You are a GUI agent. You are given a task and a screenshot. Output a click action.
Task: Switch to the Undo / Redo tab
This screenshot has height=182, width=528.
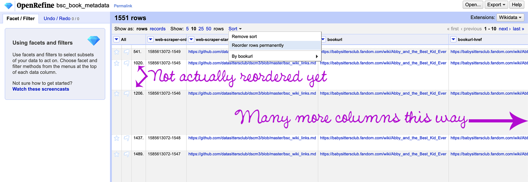click(x=61, y=19)
